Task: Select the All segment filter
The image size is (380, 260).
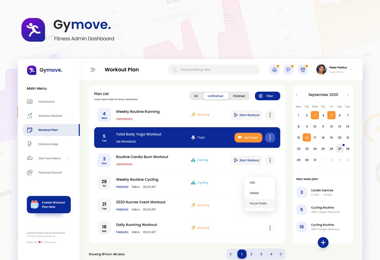Action: 196,96
